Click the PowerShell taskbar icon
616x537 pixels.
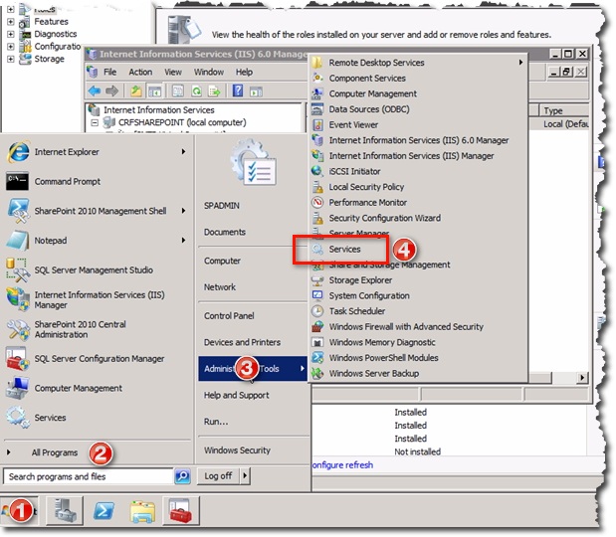103,511
